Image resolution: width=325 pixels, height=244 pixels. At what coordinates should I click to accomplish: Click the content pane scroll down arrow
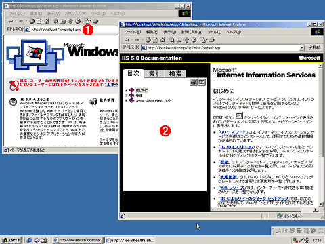tap(320, 204)
